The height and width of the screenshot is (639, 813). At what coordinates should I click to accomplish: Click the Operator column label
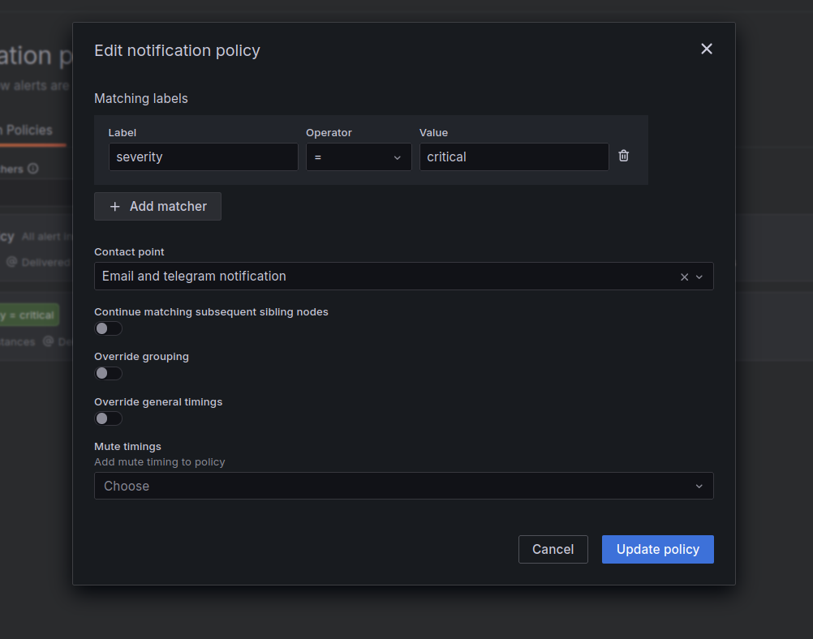[329, 133]
